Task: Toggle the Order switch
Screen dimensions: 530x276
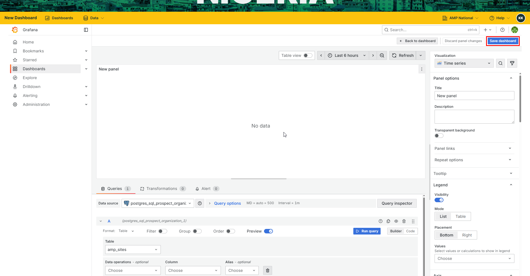Action: [x=231, y=231]
